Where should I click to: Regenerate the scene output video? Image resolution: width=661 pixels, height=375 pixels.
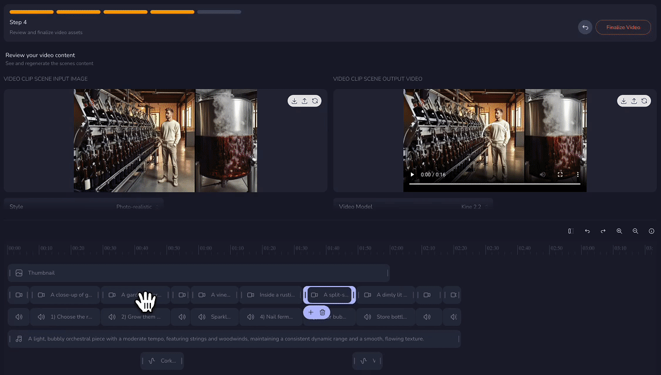click(645, 100)
